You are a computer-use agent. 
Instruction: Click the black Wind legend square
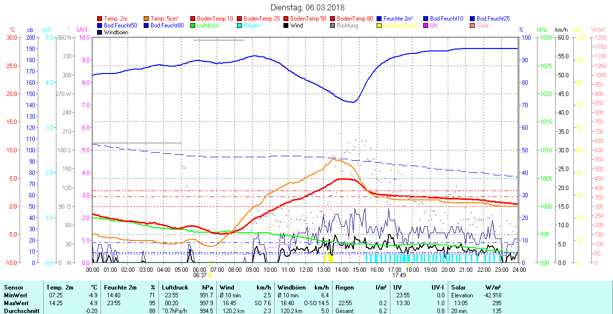(x=286, y=25)
